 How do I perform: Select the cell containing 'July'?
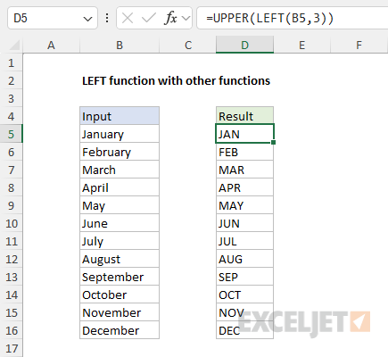(120, 241)
